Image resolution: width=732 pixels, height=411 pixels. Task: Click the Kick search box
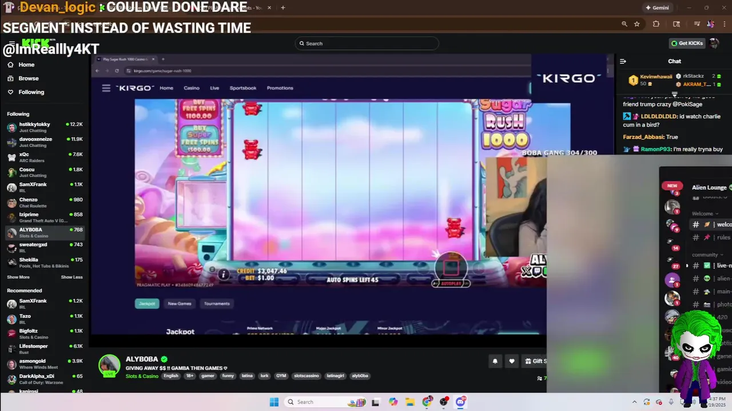(x=367, y=43)
